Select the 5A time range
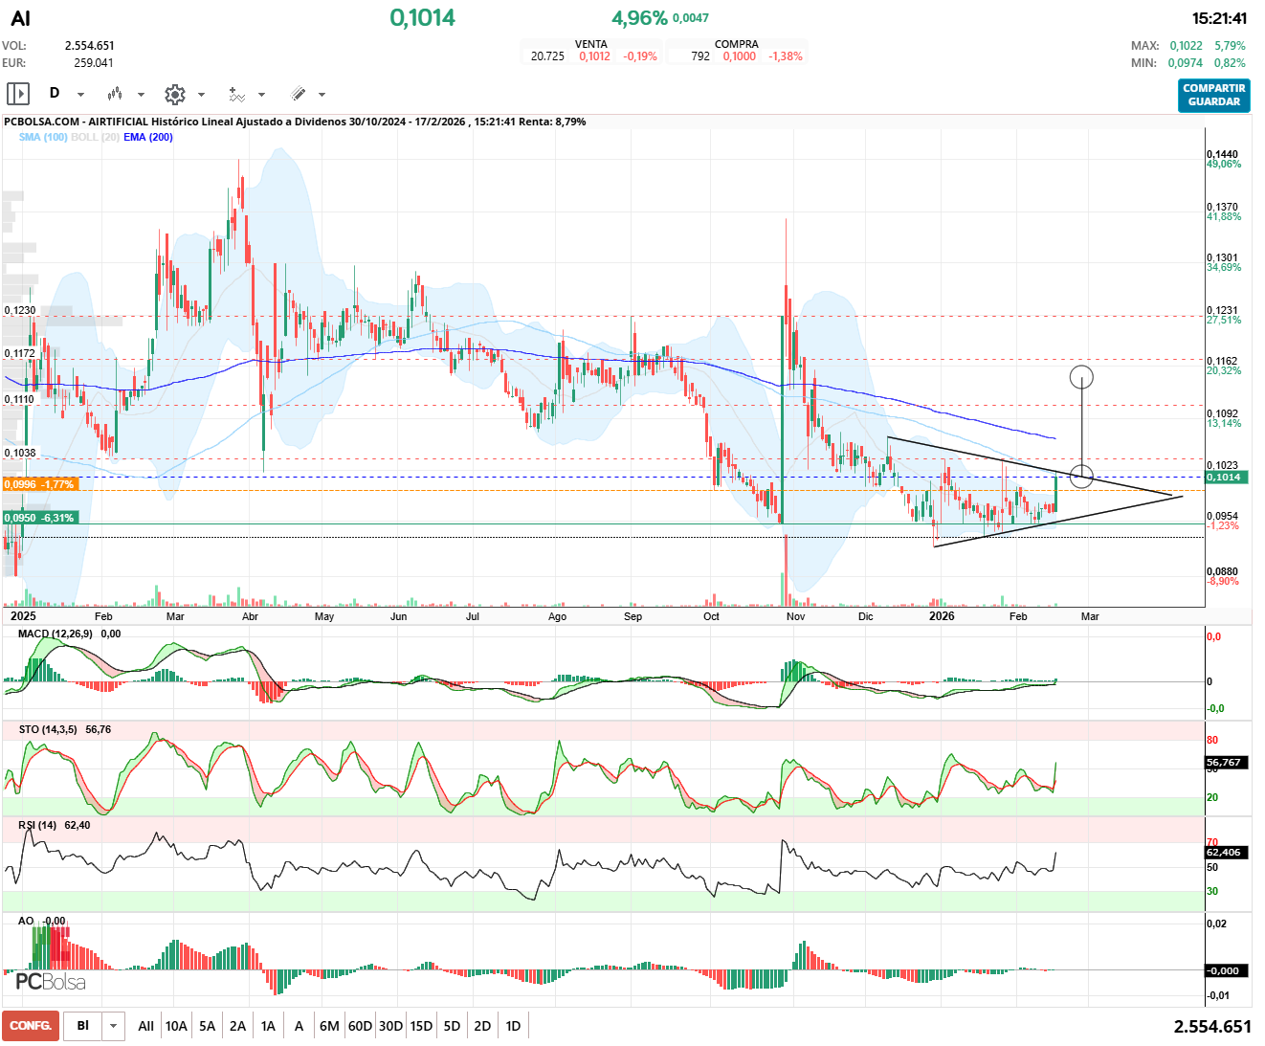Image resolution: width=1265 pixels, height=1046 pixels. click(208, 1026)
